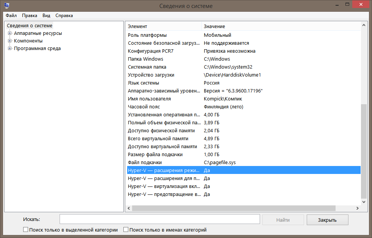This screenshot has height=238, width=372.
Task: Select the Полный объем физической памяти row
Action: 244,123
